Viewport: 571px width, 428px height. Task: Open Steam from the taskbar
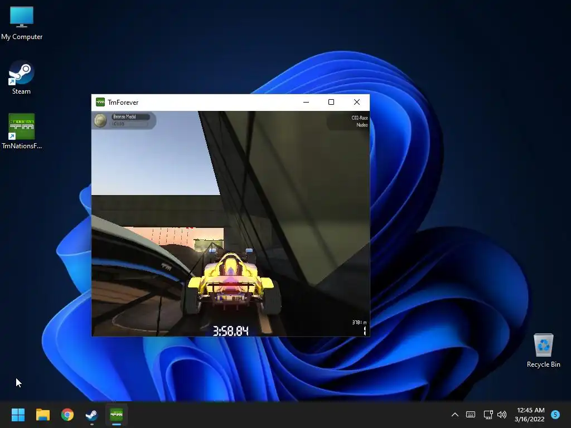(x=91, y=415)
